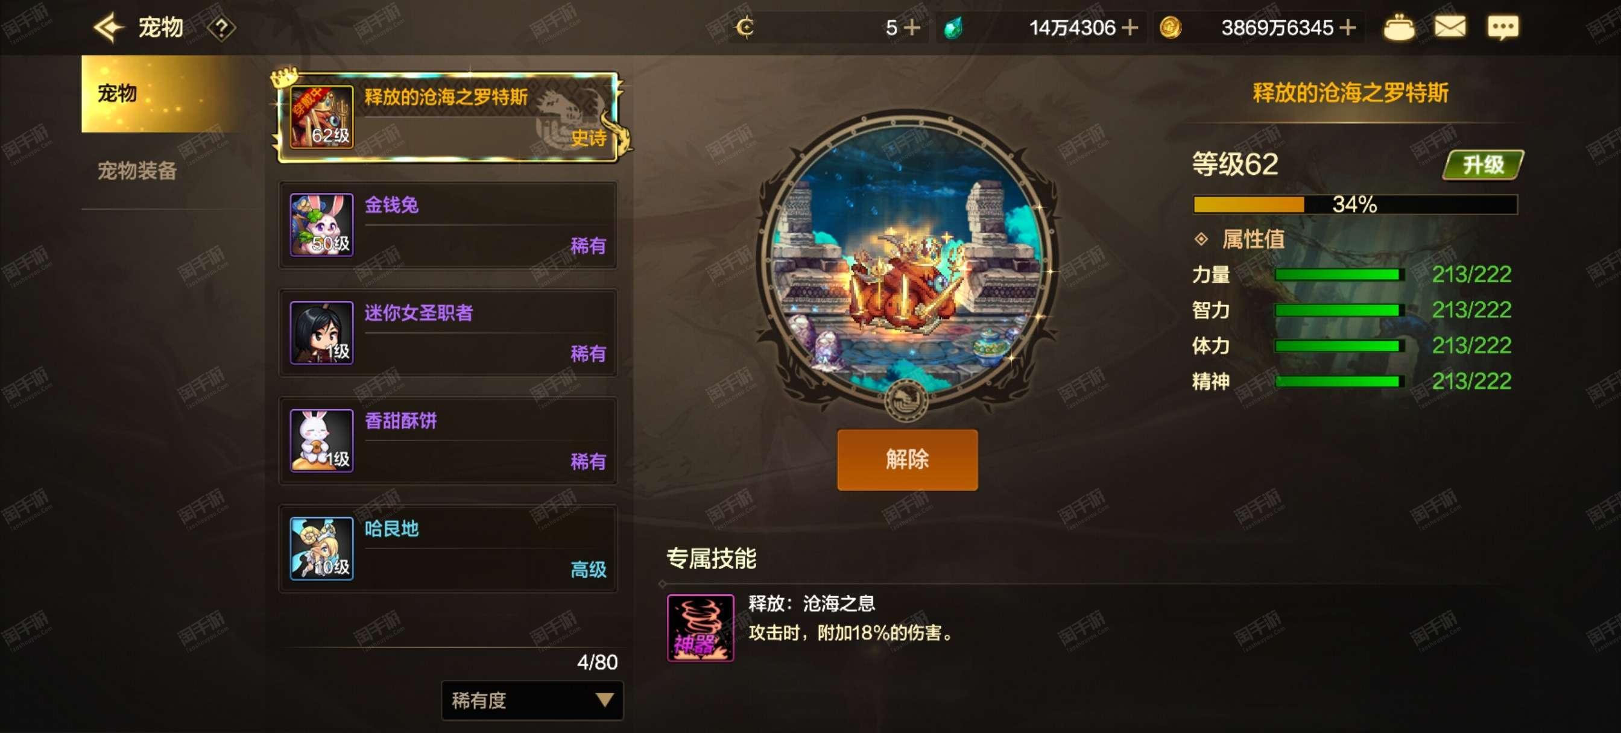Image resolution: width=1621 pixels, height=733 pixels.
Task: Switch to the 宠物装备 tab
Action: click(137, 171)
